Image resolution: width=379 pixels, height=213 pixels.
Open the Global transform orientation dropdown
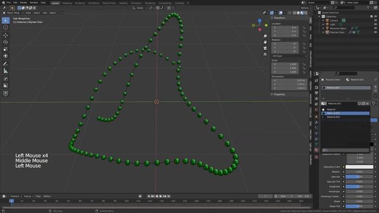140,8
